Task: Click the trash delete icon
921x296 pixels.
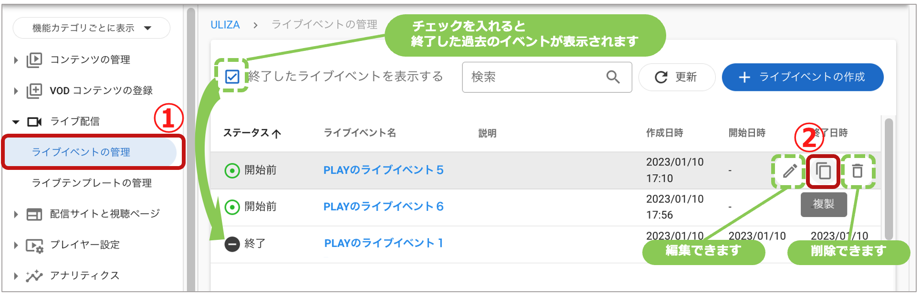Action: 857,170
